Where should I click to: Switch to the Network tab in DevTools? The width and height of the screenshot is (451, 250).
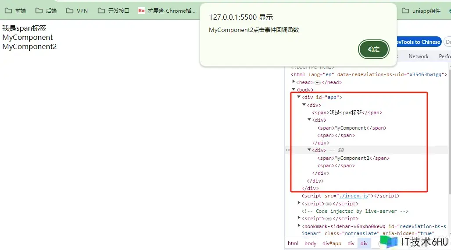418,56
